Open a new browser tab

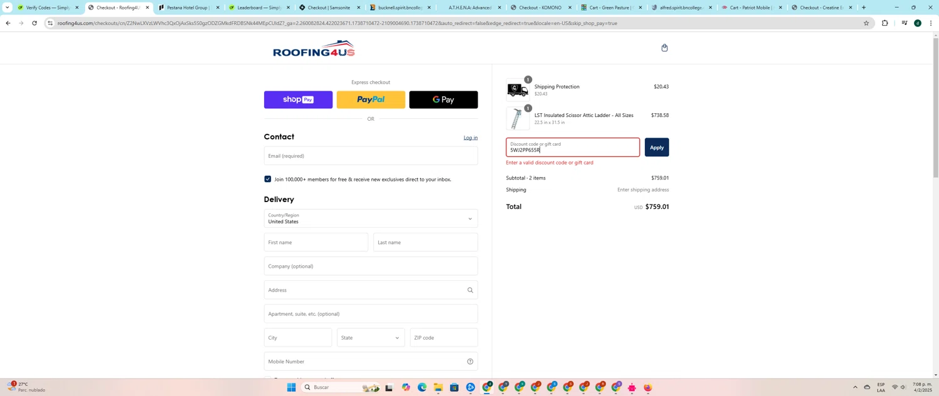pos(864,8)
